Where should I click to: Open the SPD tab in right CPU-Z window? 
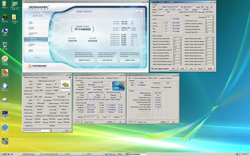156,78
